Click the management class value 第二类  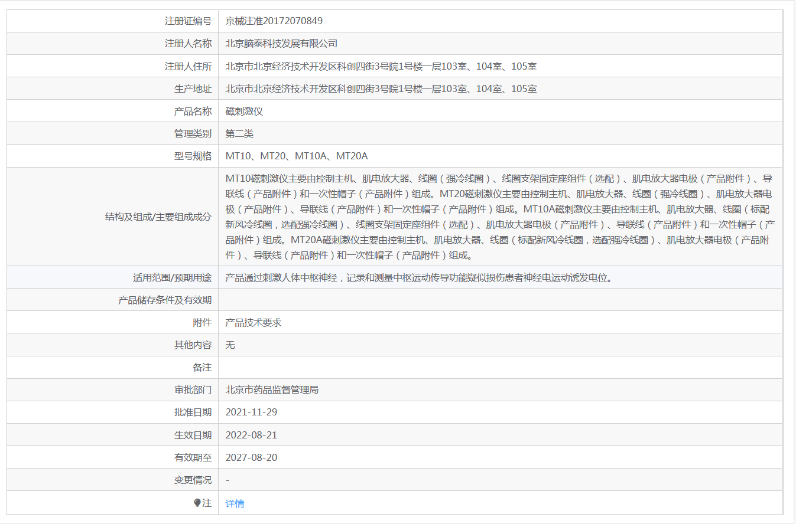coord(239,134)
